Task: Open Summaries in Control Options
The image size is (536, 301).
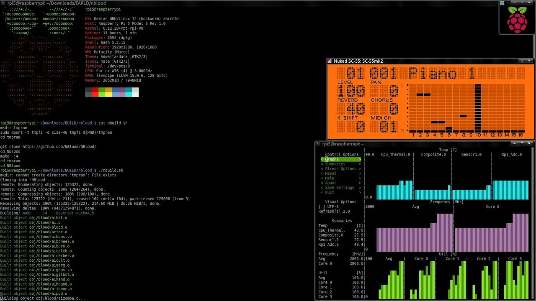Action: tap(341, 164)
